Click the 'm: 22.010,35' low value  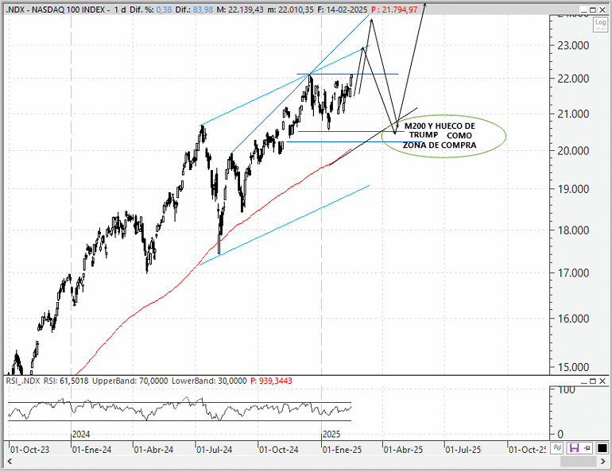(x=290, y=10)
